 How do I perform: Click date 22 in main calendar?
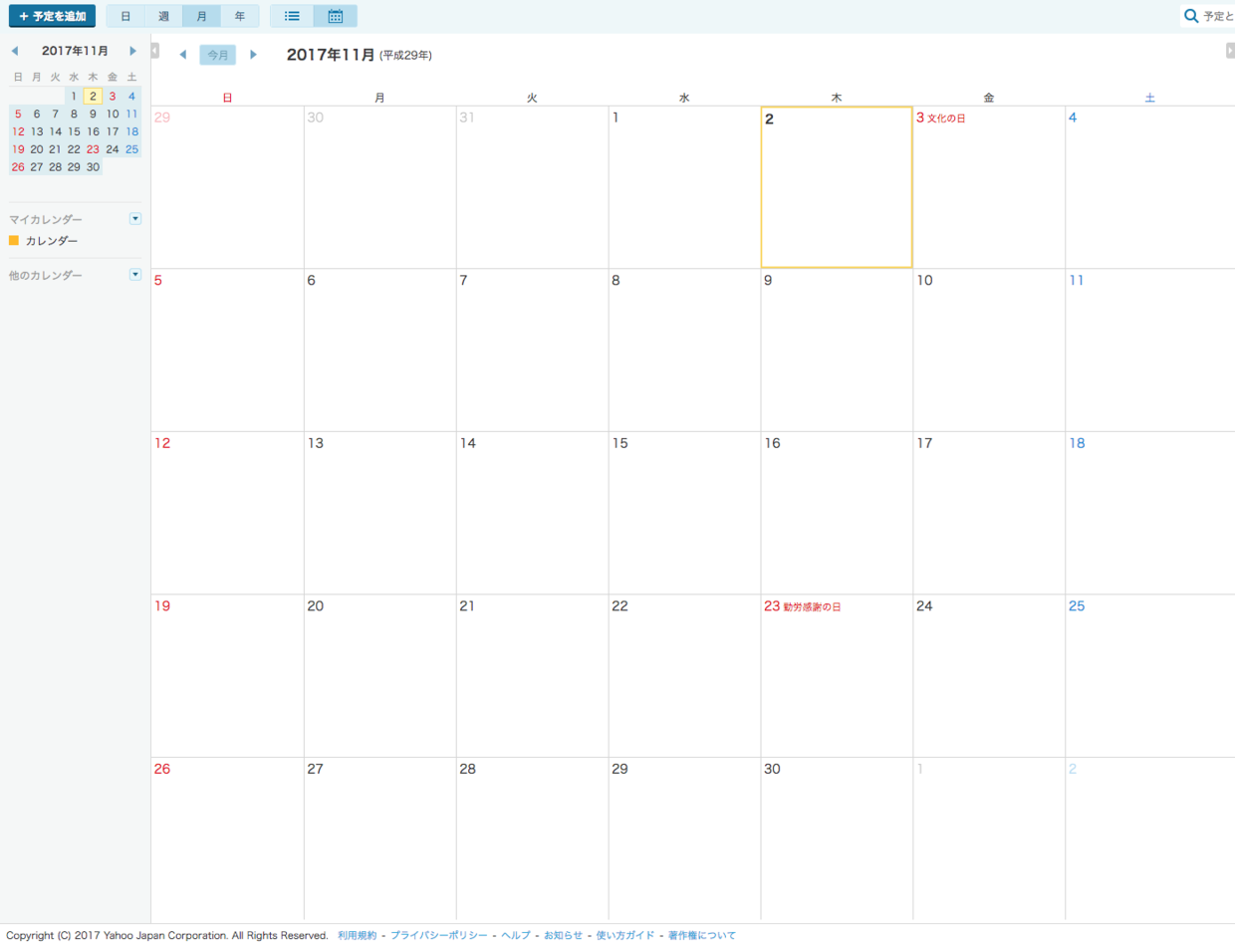tap(619, 605)
